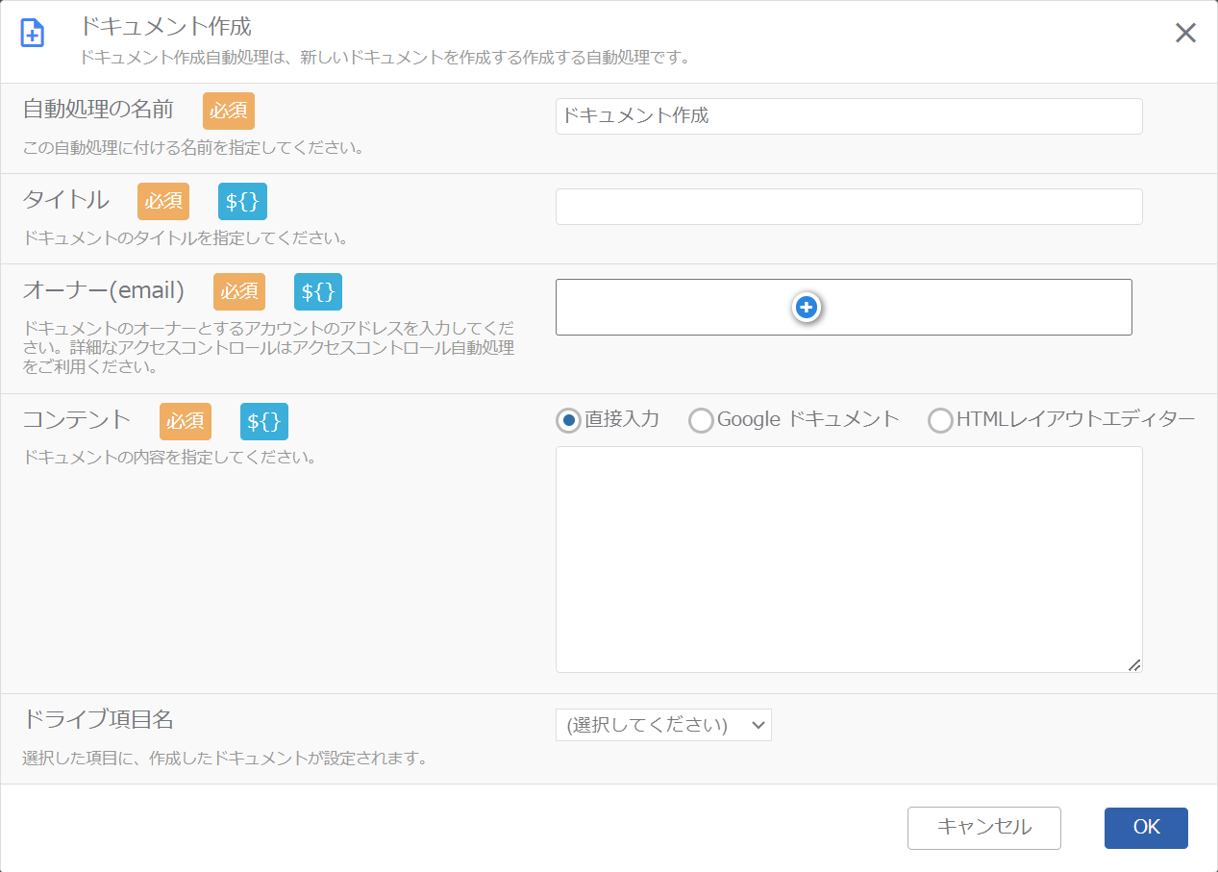Click the キャンセル button
Screen dimensions: 1218x872
pos(984,828)
